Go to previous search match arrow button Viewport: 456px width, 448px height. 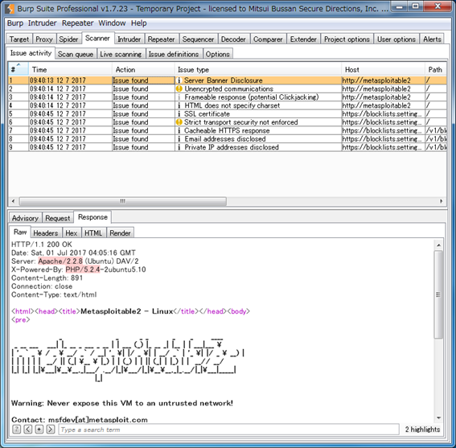pos(28,429)
